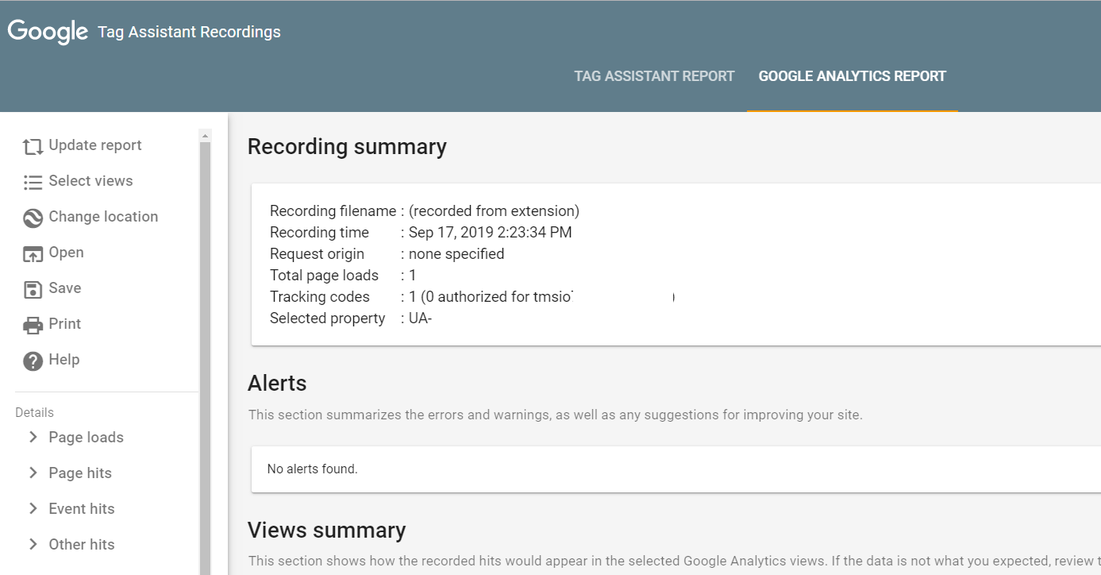This screenshot has width=1101, height=575.
Task: Click the Select views list icon
Action: coord(33,182)
